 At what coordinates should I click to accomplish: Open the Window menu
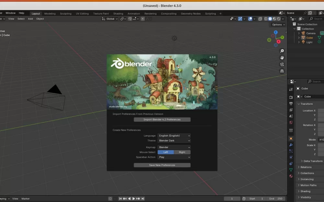11,13
